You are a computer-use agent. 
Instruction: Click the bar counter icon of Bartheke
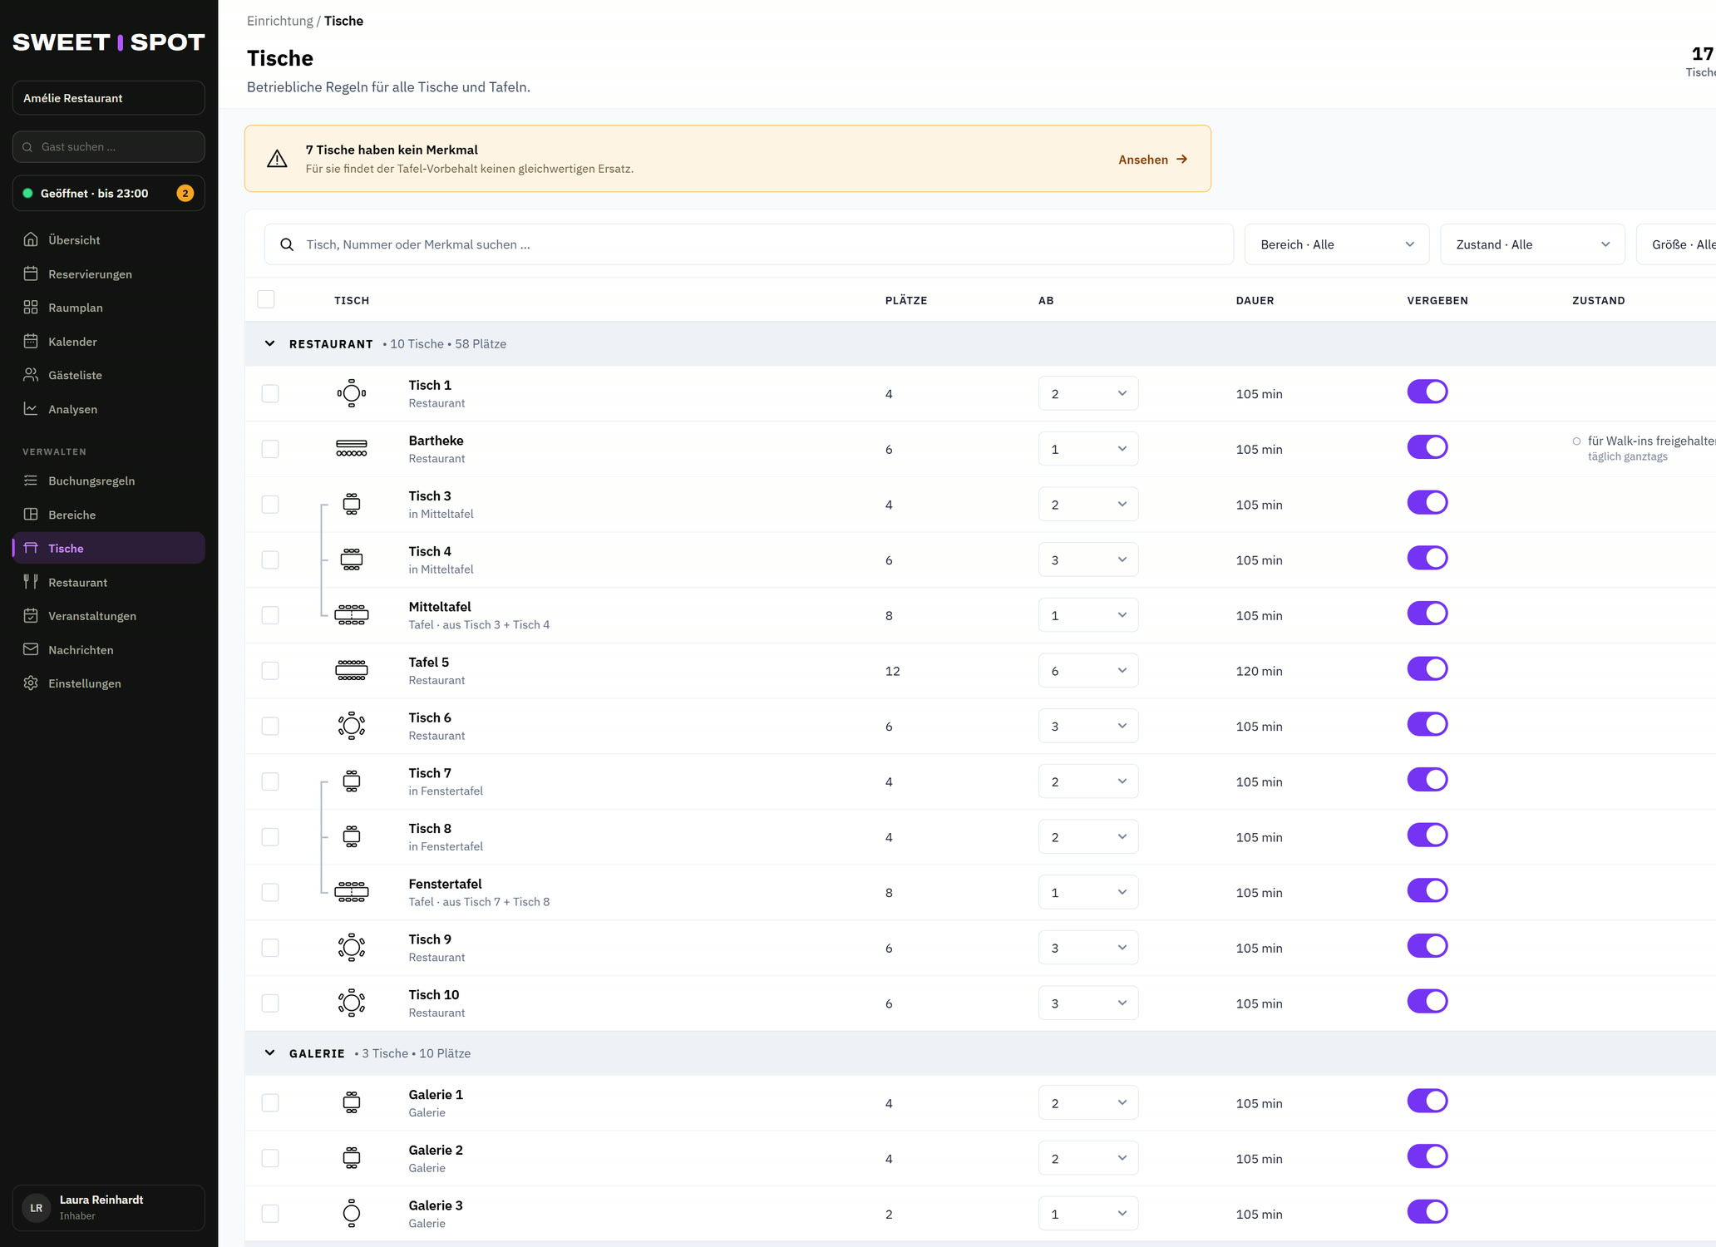coord(352,449)
